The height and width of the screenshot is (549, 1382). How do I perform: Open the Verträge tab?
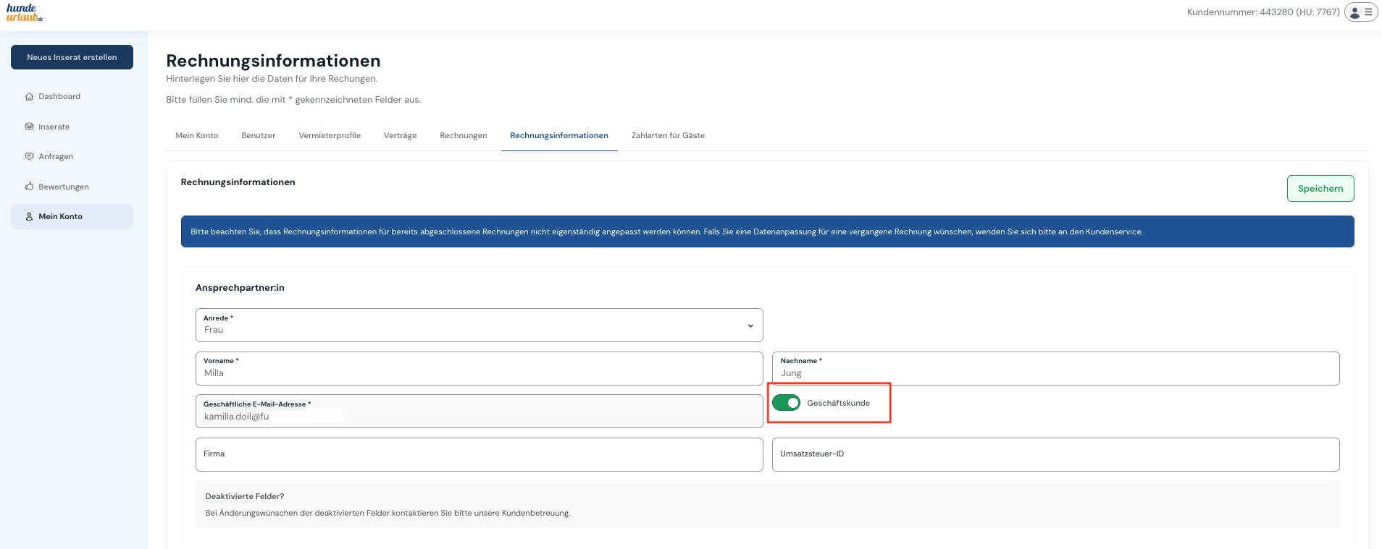(400, 135)
